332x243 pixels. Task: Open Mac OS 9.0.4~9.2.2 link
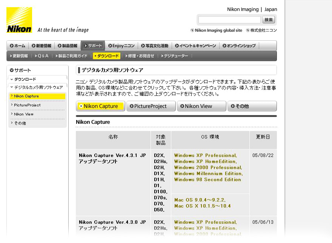(x=200, y=200)
